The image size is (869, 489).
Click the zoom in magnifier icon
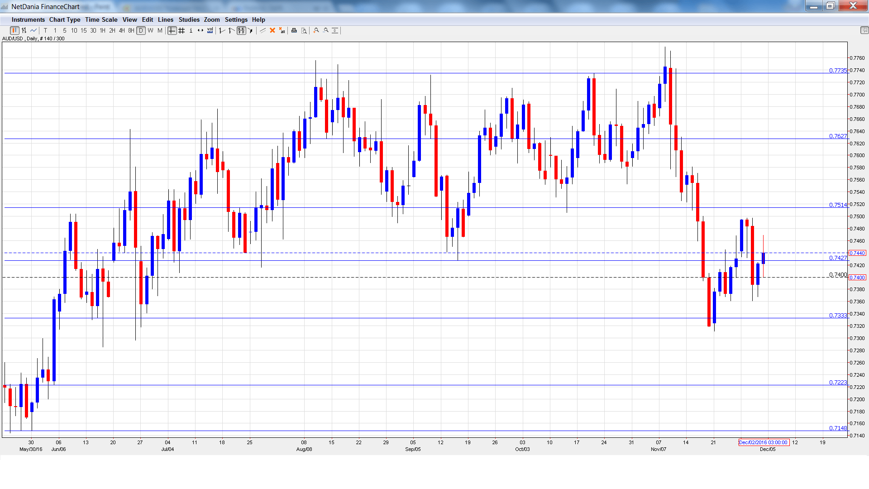coord(316,30)
